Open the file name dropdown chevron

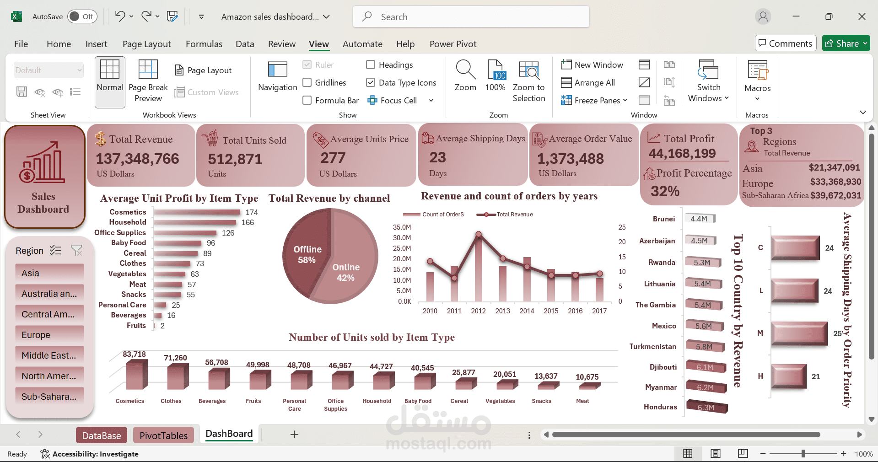(326, 16)
